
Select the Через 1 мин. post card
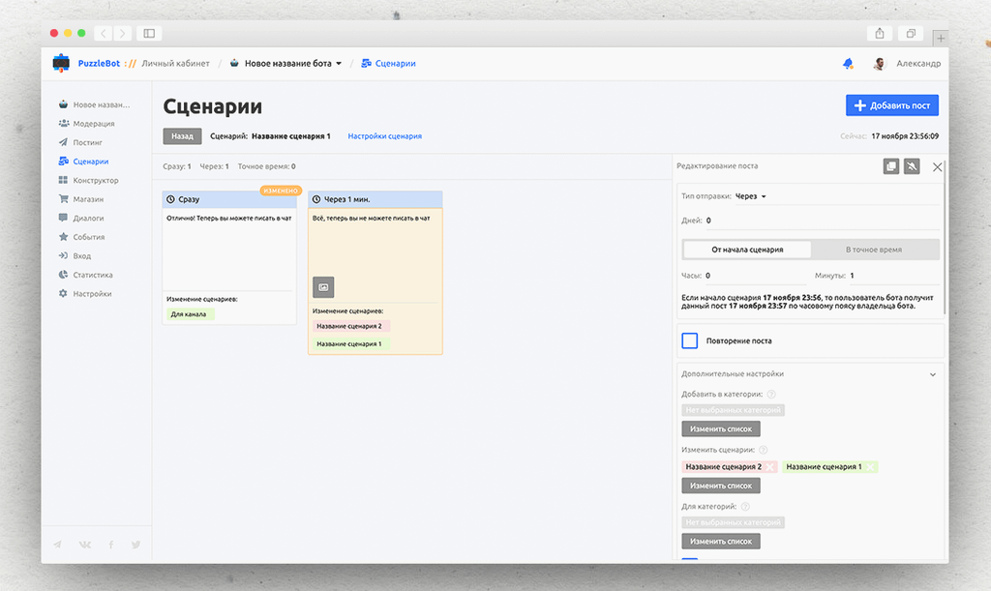pos(375,273)
